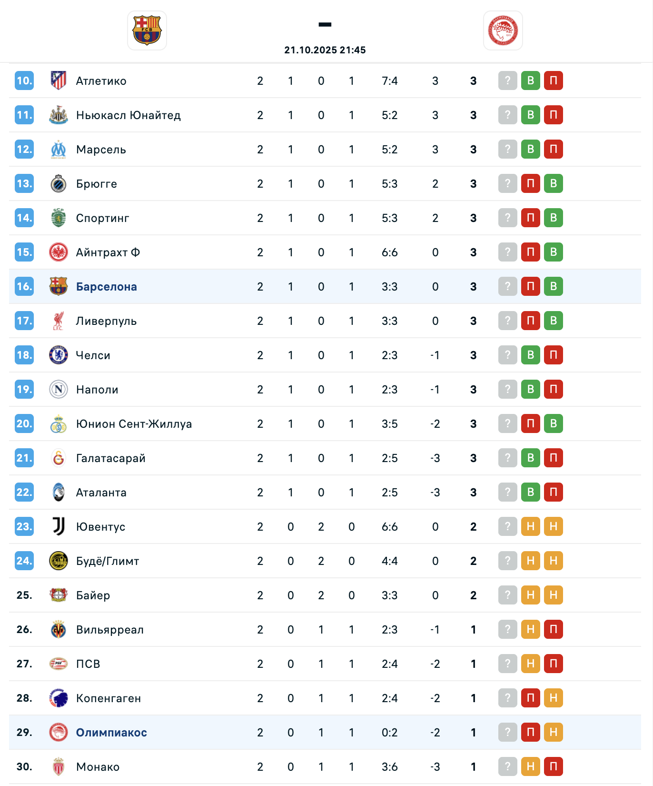Click the Bodø/Glimt crest icon
This screenshot has width=653, height=786.
click(x=59, y=561)
